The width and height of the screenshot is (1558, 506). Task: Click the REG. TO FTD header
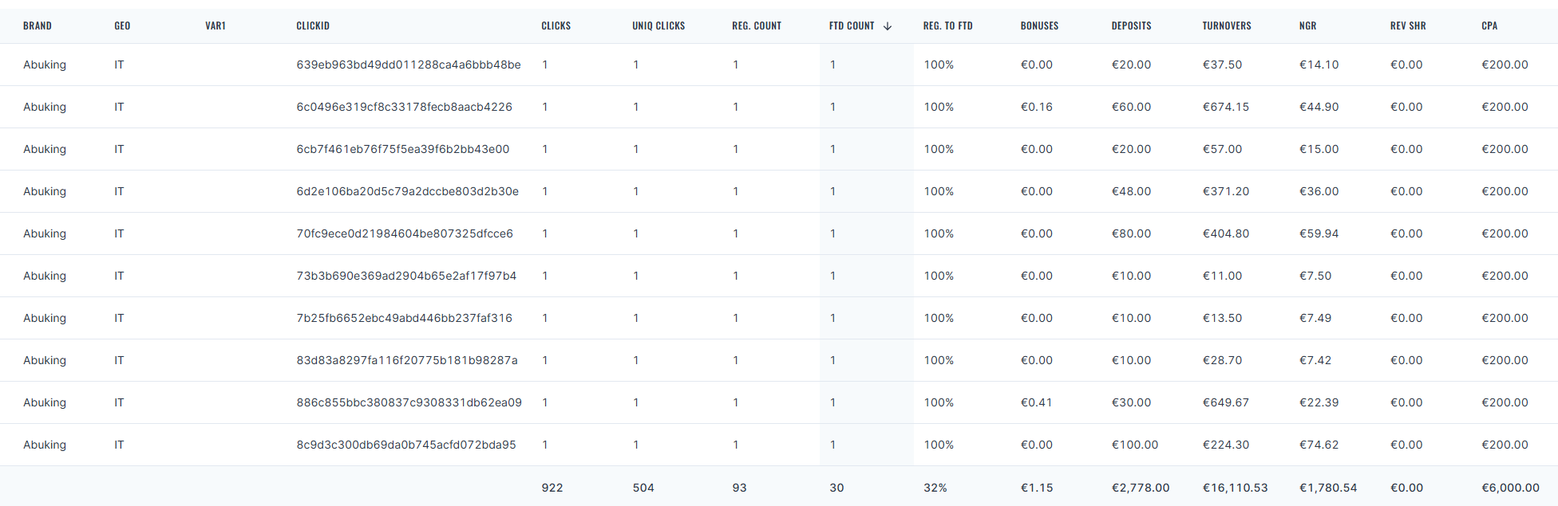click(948, 26)
